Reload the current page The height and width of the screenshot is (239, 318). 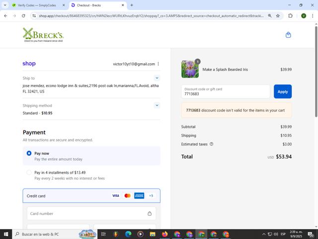tap(23, 15)
